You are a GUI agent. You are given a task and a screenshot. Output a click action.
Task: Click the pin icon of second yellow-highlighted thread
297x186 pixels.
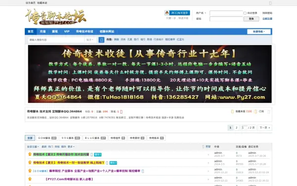click(x=30, y=163)
